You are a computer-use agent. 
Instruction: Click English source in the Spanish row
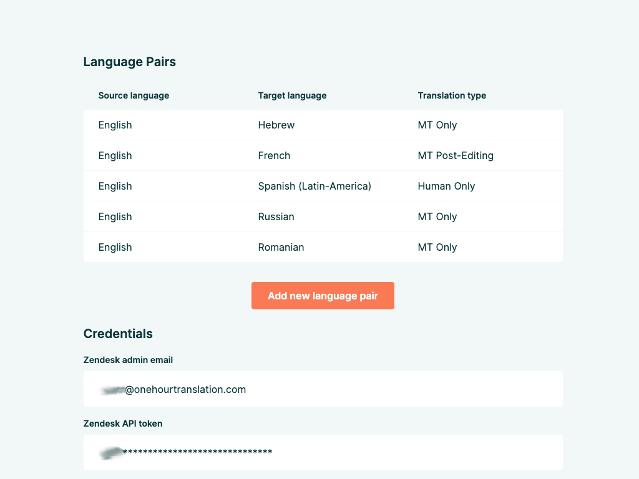[115, 186]
